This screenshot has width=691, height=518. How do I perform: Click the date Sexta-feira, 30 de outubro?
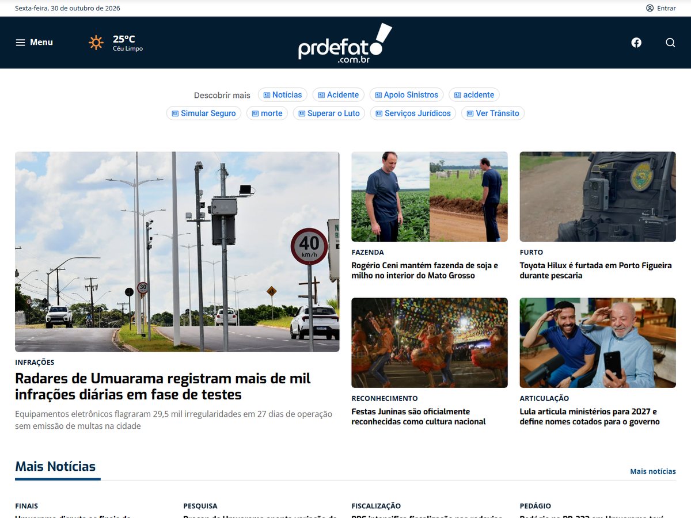click(x=67, y=8)
